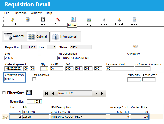Screen dimensions: 164x124
Task: Click the UOM field showing EA
Action: click(57, 68)
